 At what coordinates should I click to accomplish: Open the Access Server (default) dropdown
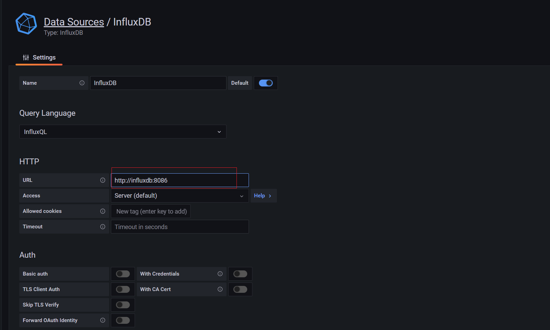coord(180,196)
